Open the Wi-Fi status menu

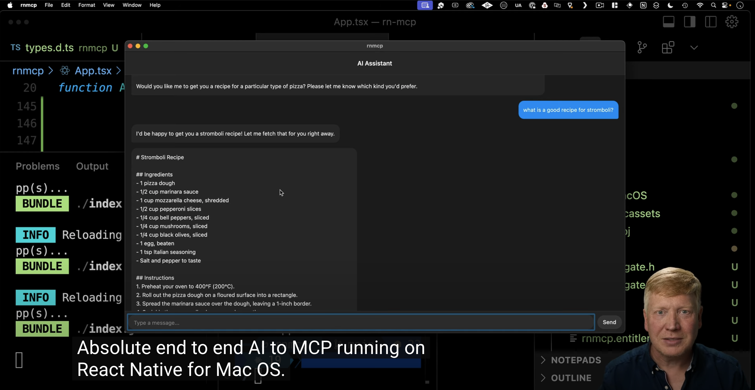[x=700, y=5]
